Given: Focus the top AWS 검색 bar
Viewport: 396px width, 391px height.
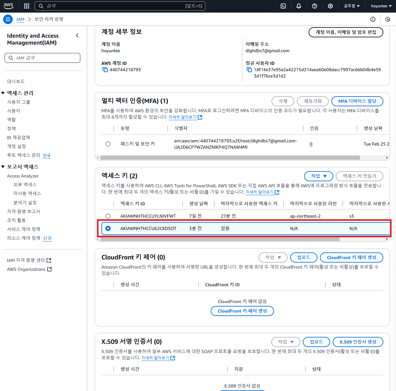Looking at the screenshot, I should pyautogui.click(x=120, y=6).
